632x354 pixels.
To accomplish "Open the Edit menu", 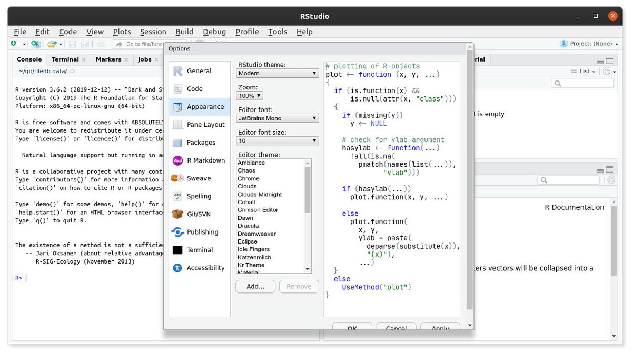I will [43, 32].
